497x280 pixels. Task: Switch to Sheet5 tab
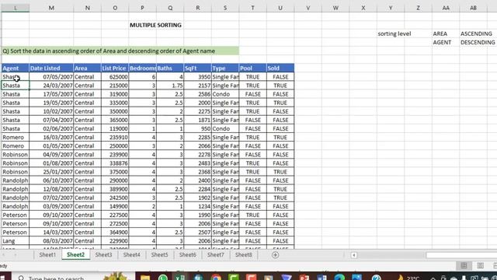[x=159, y=254]
